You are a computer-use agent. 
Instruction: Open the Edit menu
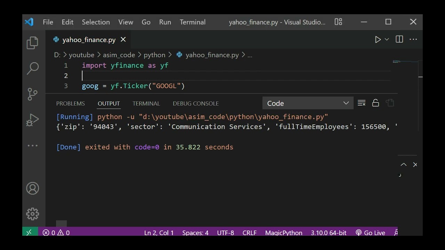[67, 22]
